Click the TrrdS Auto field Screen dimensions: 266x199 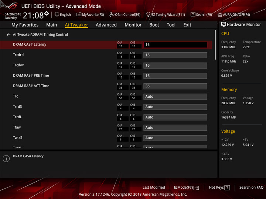coord(175,107)
